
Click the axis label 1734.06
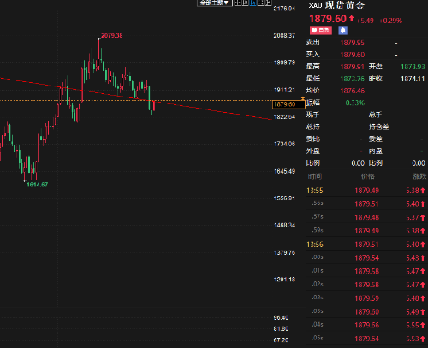point(284,144)
